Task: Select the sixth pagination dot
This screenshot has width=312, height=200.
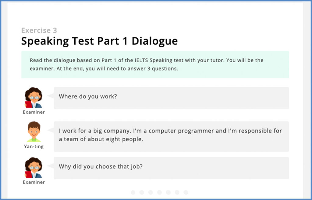Action: 177,192
